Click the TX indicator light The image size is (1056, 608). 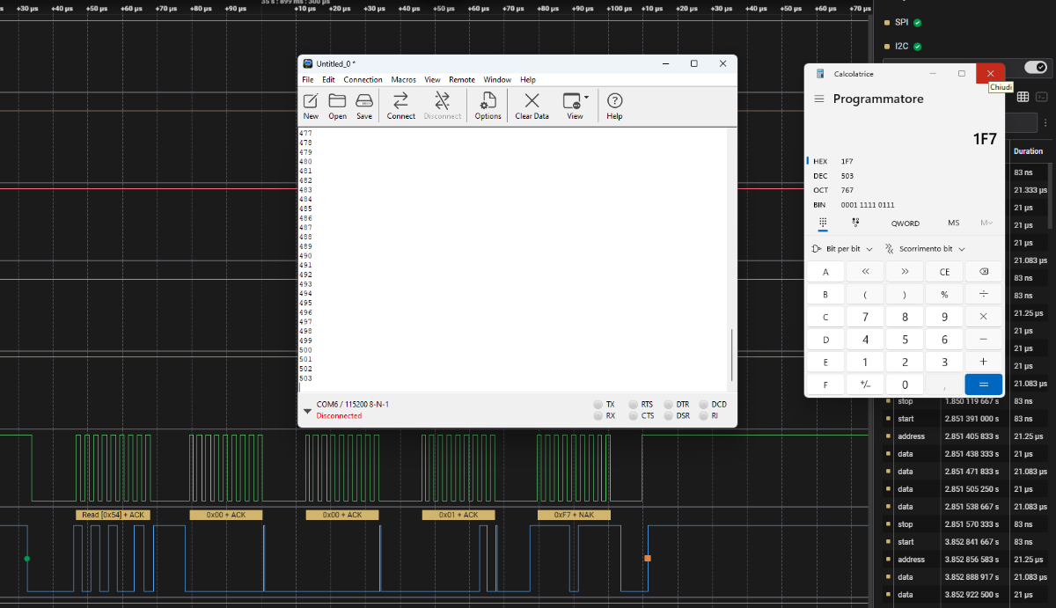(598, 404)
